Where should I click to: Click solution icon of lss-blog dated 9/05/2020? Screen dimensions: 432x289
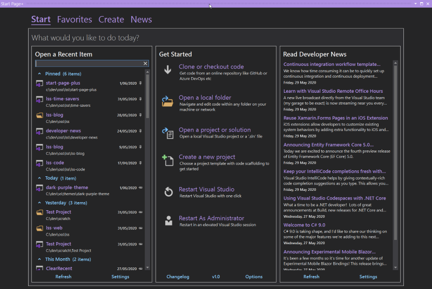pyautogui.click(x=39, y=147)
